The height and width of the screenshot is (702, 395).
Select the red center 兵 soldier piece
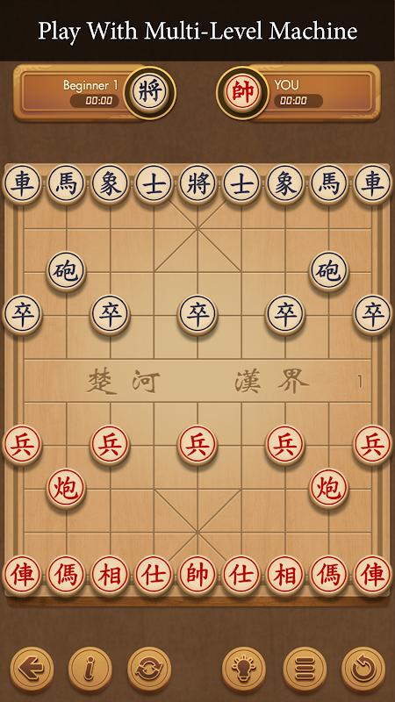[197, 446]
